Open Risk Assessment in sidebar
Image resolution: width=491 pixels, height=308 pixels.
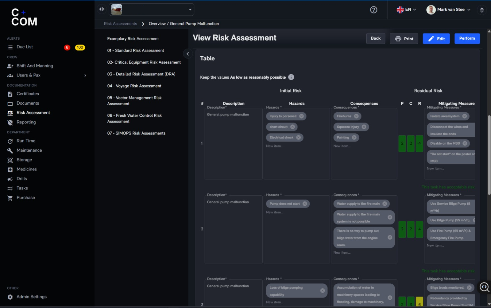(33, 113)
